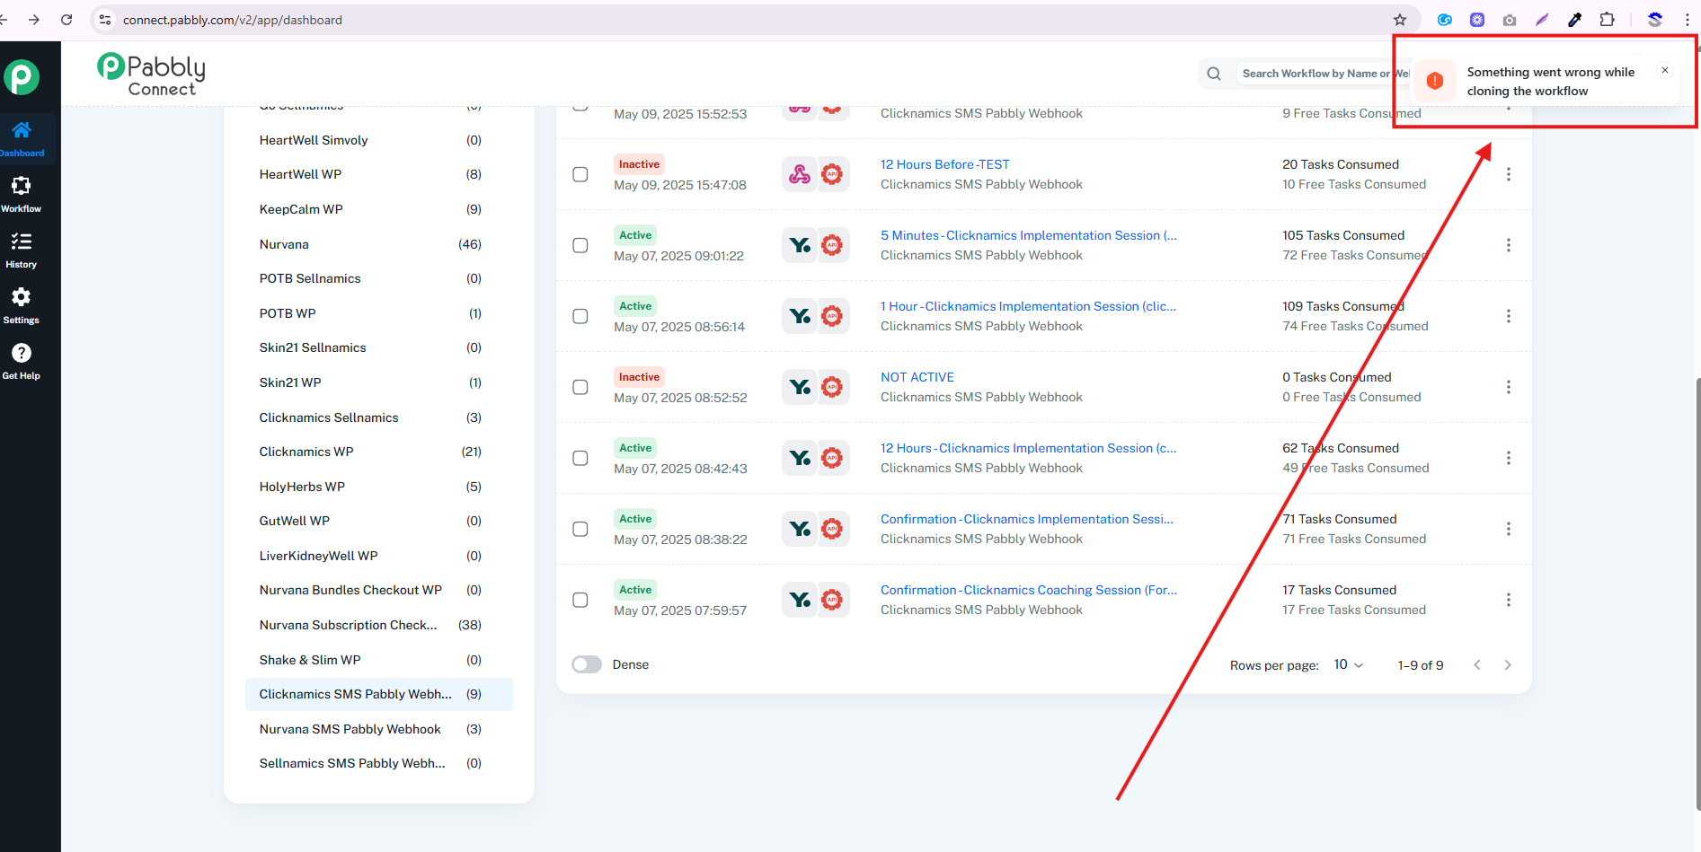Dismiss the cloning error notification

click(x=1665, y=70)
